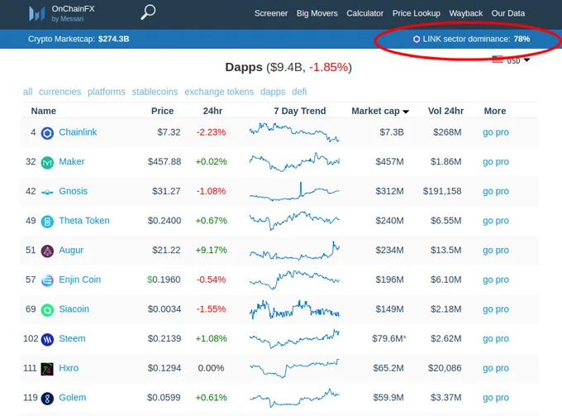Open the Siacoin asset link

(74, 309)
